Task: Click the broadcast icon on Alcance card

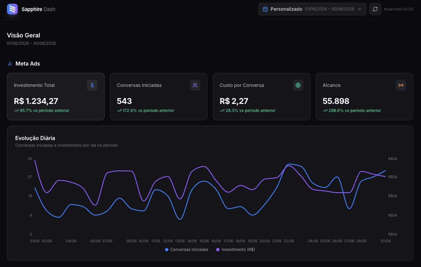Action: [x=401, y=85]
